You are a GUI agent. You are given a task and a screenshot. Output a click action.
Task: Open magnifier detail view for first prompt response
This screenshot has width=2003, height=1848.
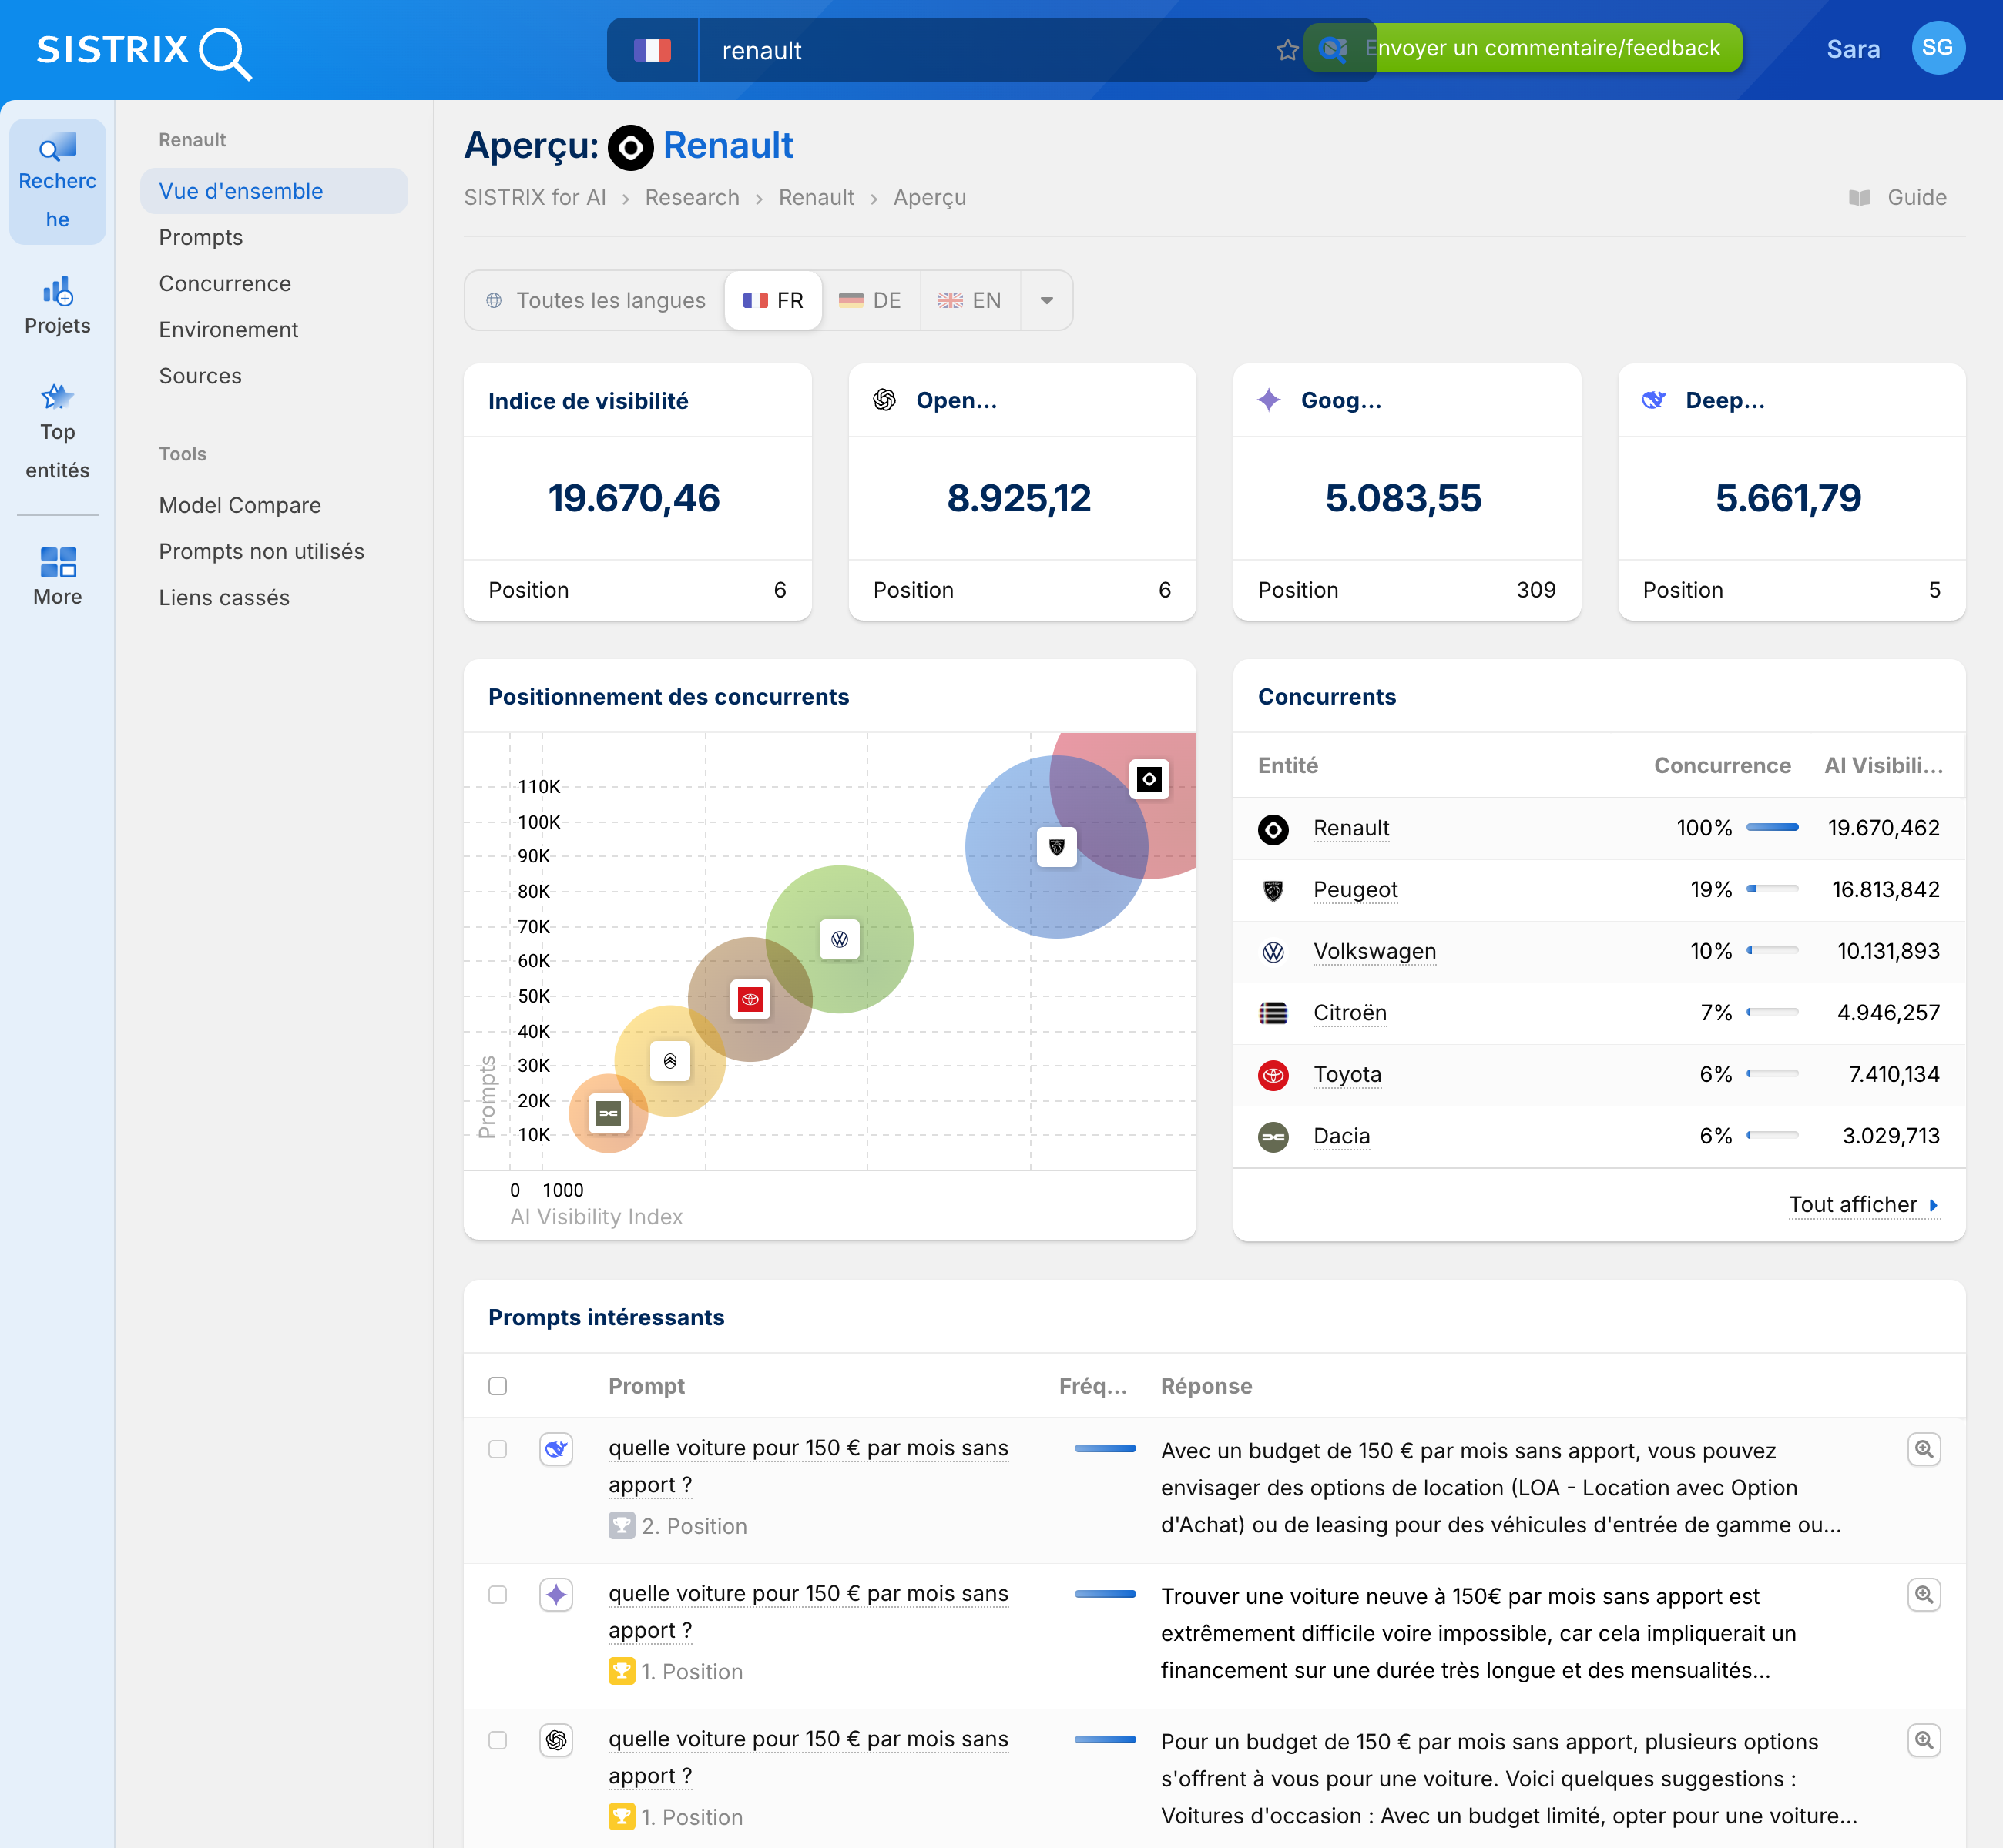pyautogui.click(x=1924, y=1448)
